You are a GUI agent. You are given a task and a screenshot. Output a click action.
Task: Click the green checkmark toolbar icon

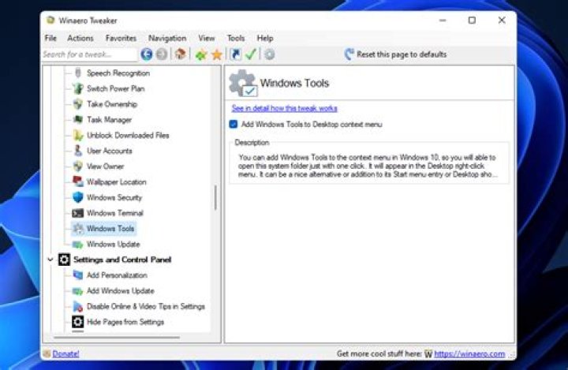pyautogui.click(x=251, y=54)
